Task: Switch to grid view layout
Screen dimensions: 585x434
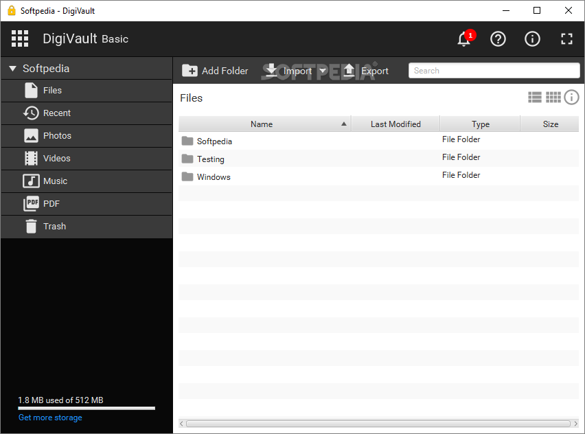Action: coord(553,98)
